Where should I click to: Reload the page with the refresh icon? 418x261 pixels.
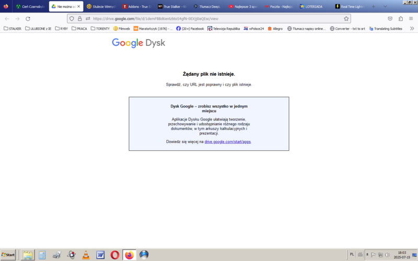(x=28, y=18)
